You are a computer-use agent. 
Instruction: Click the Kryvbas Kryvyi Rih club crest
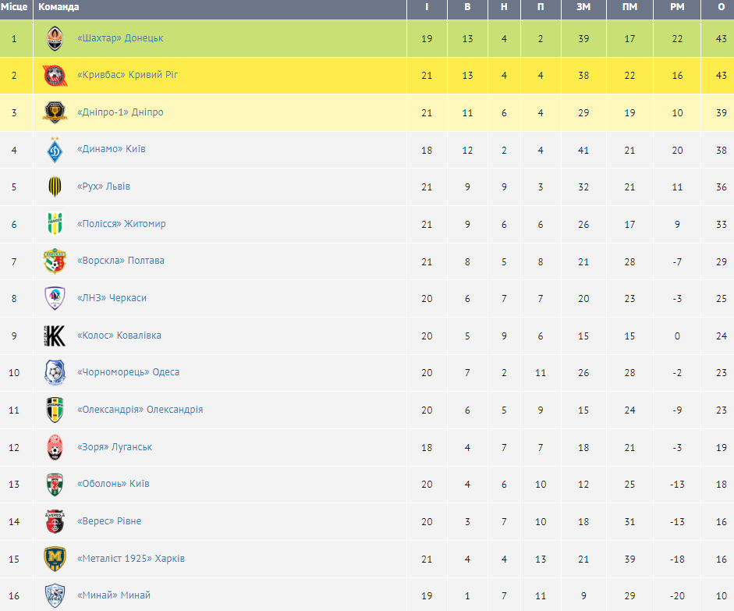[x=55, y=76]
